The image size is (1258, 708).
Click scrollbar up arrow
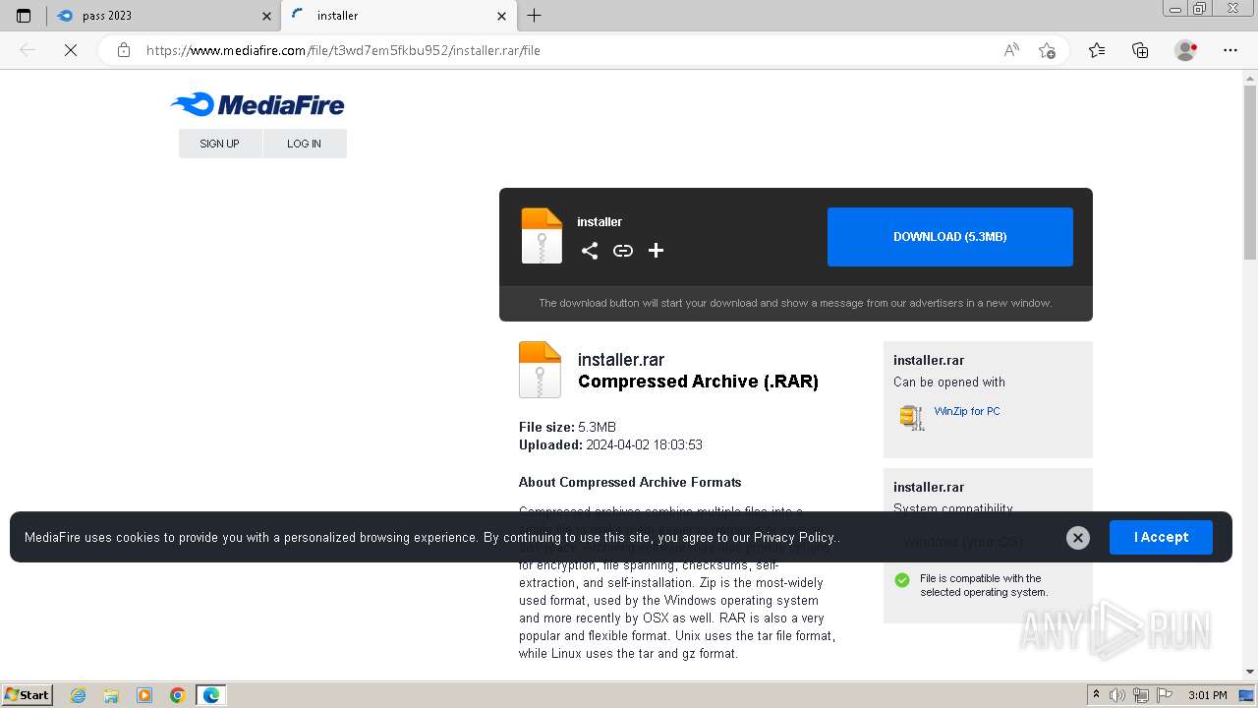point(1250,78)
